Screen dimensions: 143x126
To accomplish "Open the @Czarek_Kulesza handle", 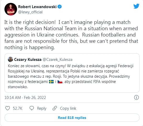I will coord(58,60).
